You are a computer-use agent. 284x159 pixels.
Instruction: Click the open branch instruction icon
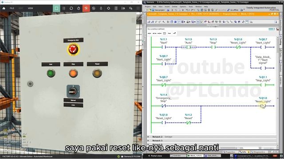tap(170, 34)
